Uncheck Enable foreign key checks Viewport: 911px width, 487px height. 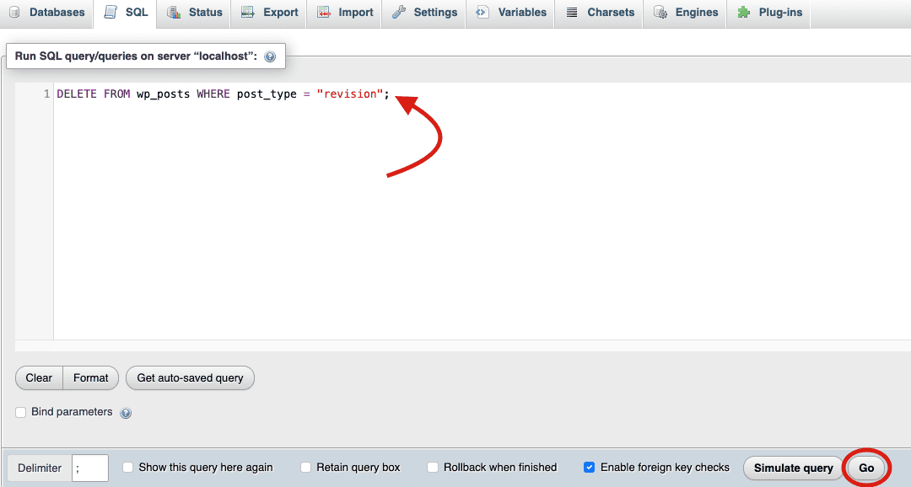589,468
